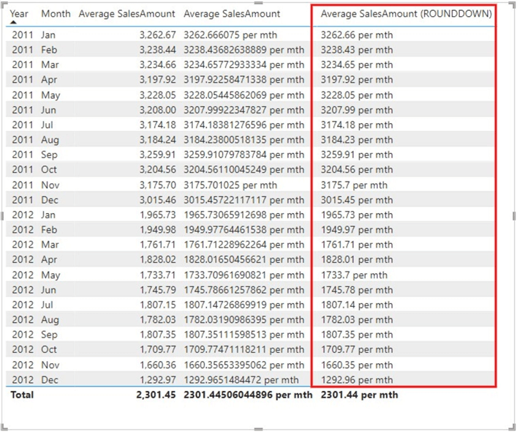
Task: Select the 3262.66 per mth cell
Action: pyautogui.click(x=356, y=34)
